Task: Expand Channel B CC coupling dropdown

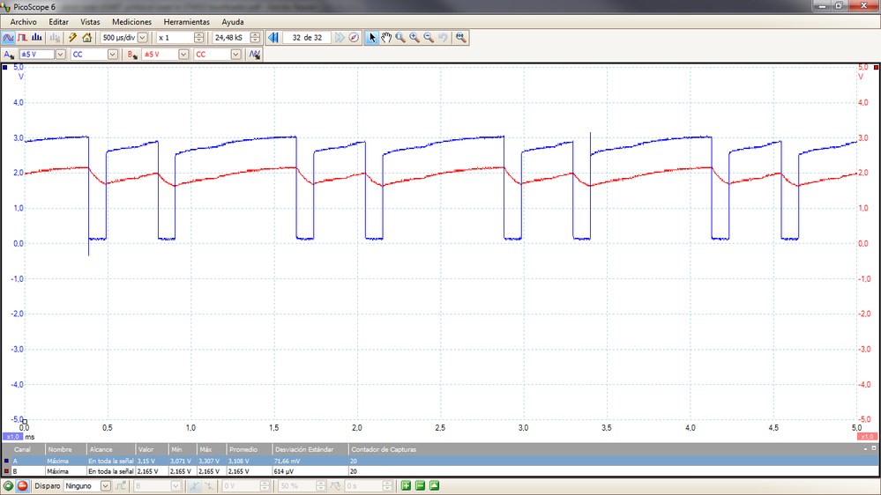Action: [236, 55]
